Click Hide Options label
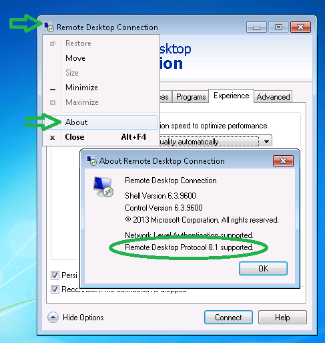 83,318
